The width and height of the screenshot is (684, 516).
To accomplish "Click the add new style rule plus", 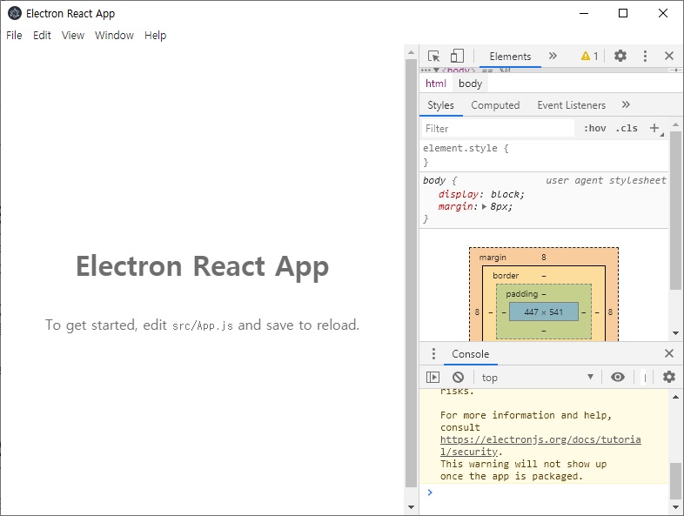I will [654, 128].
